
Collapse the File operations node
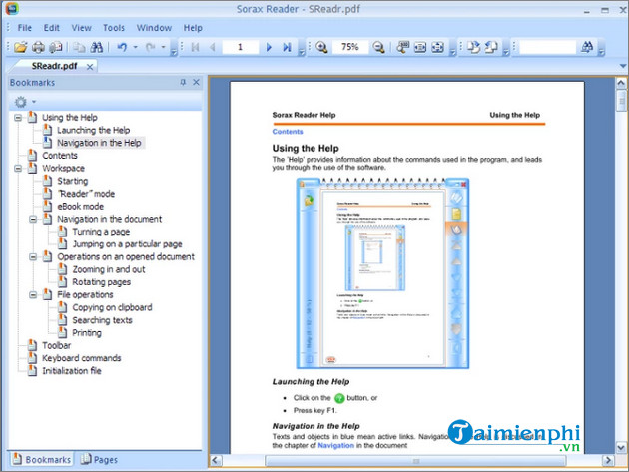(x=33, y=295)
